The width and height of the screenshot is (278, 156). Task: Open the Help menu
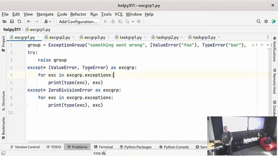[149, 14]
